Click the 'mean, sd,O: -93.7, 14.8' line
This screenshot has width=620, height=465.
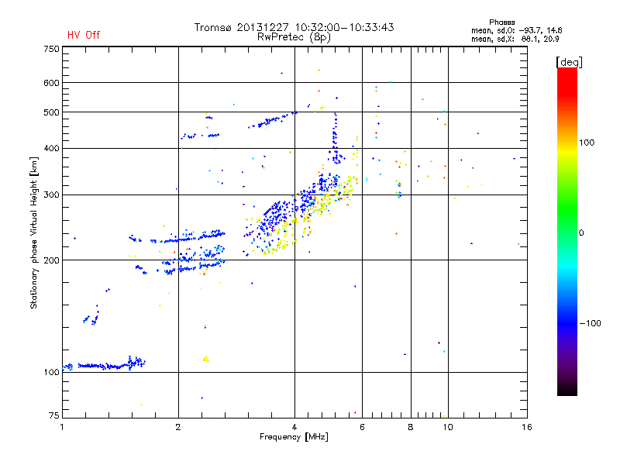[x=516, y=30]
